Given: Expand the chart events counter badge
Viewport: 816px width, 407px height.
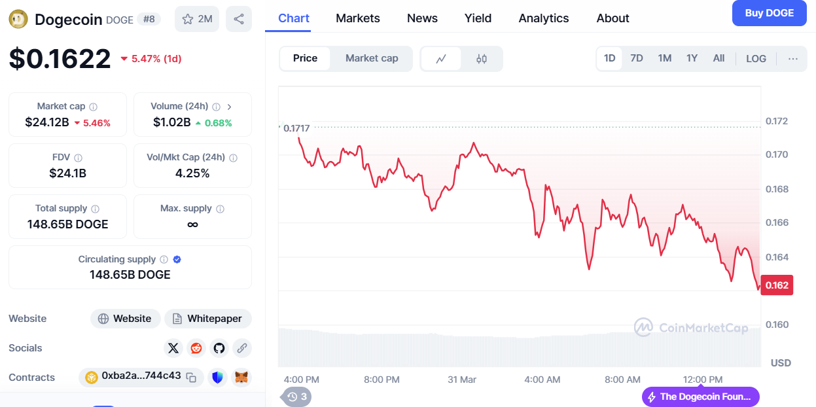Looking at the screenshot, I should [x=297, y=397].
